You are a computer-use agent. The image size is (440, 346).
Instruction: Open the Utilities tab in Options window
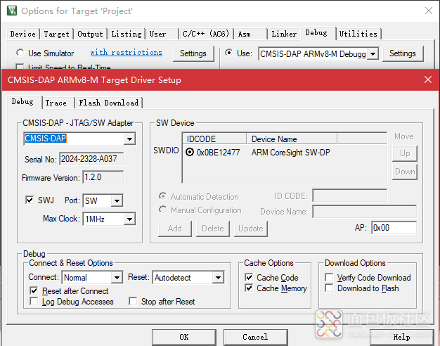coord(358,34)
